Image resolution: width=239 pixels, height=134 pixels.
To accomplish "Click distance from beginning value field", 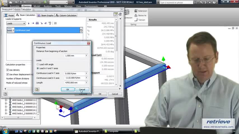I will pos(75,56).
